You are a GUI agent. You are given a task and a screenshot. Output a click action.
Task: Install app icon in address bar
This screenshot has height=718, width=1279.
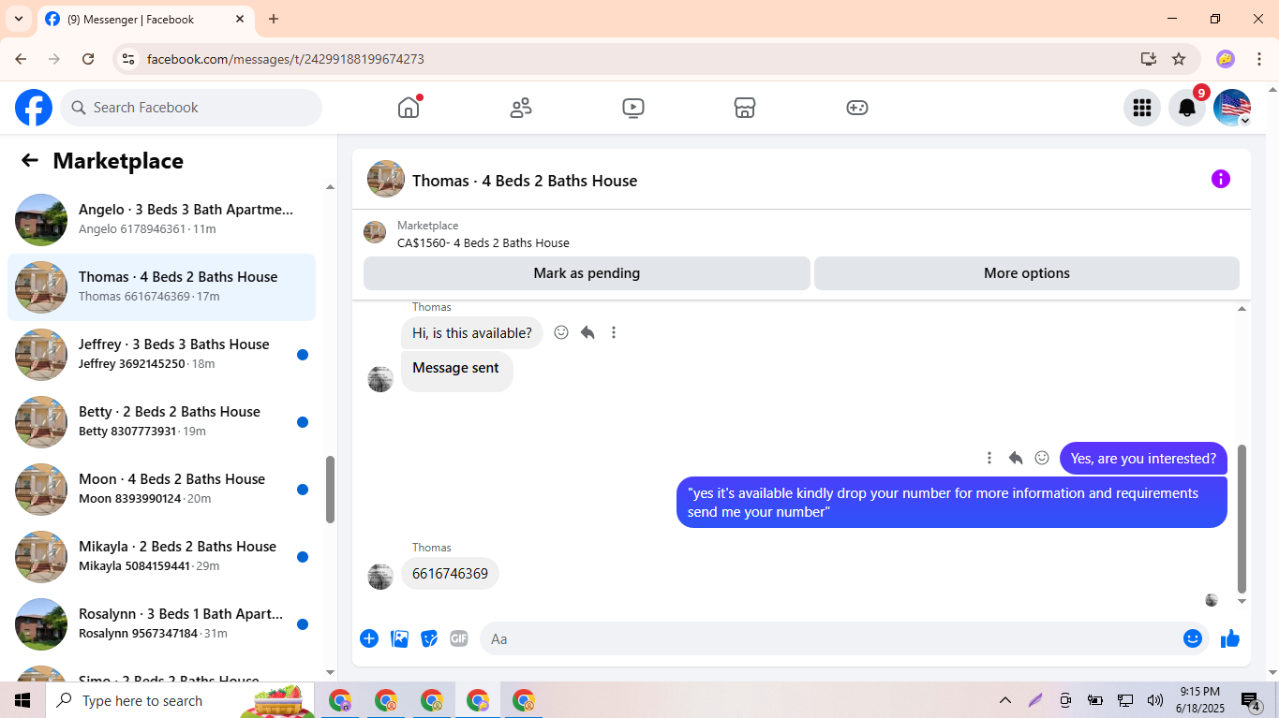click(1149, 59)
